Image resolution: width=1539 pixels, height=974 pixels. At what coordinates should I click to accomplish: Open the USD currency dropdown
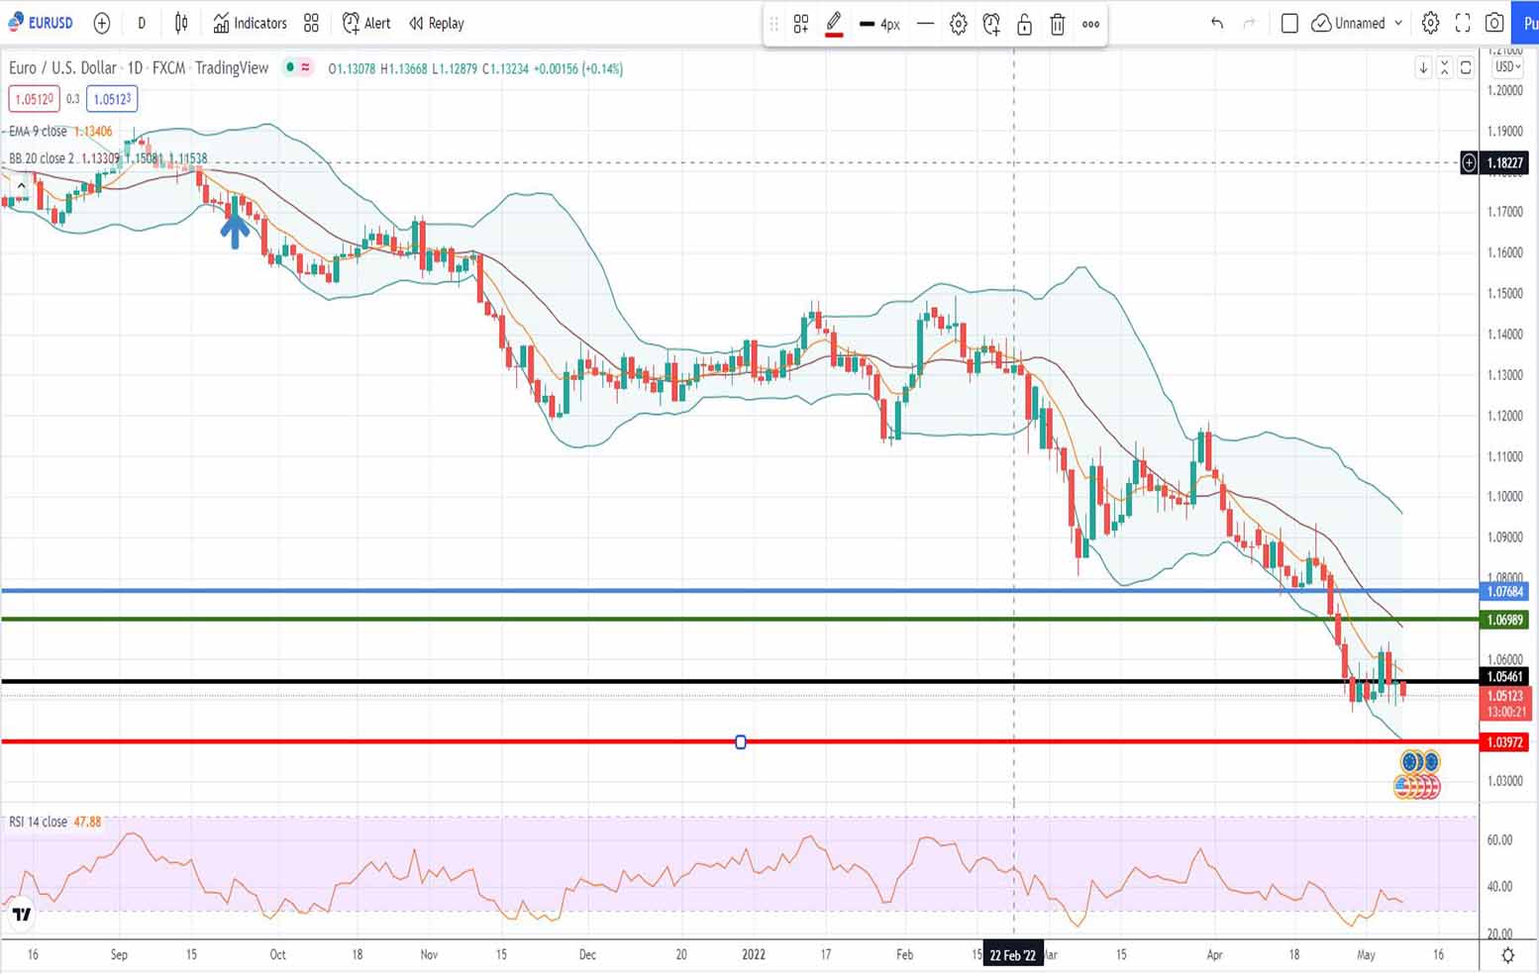pyautogui.click(x=1507, y=67)
